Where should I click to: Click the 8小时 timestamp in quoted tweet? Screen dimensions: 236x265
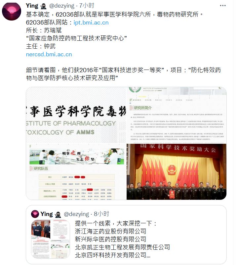point(101,214)
